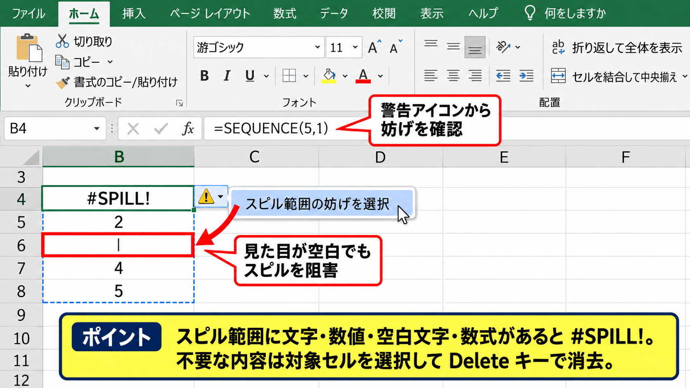690x388 pixels.
Task: Expand the warning icon dropdown arrow
Action: click(x=221, y=197)
